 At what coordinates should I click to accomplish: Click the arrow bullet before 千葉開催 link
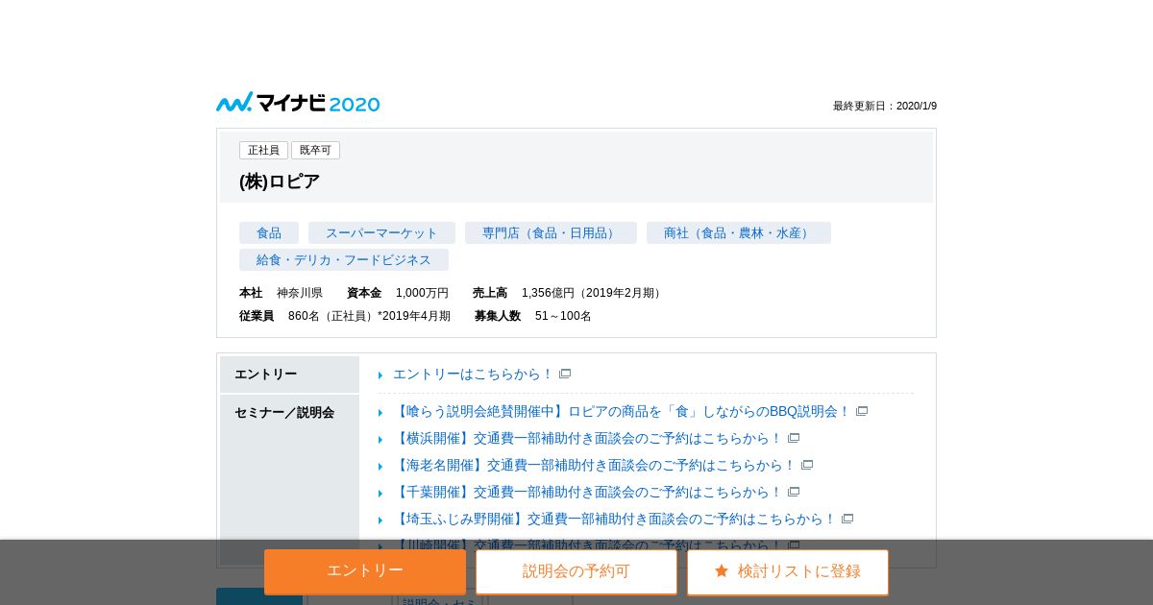380,494
